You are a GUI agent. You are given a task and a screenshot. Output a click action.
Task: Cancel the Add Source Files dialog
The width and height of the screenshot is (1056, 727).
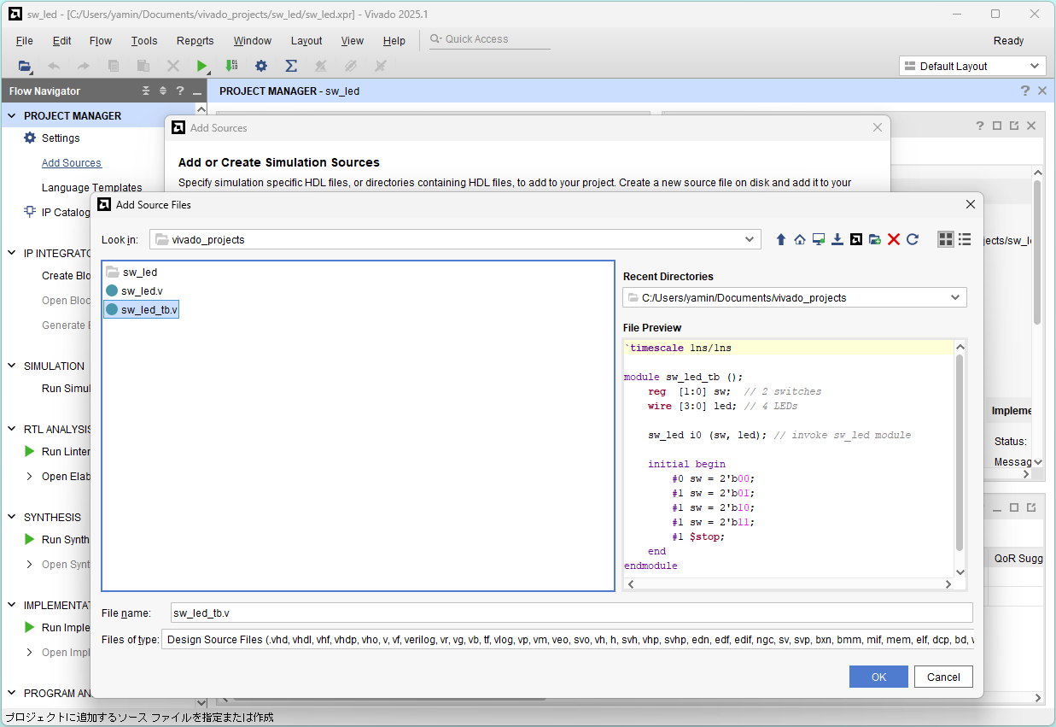coord(943,677)
